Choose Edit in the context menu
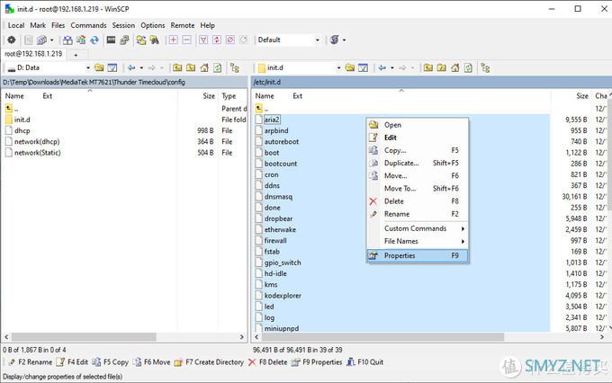Image resolution: width=612 pixels, height=383 pixels. (x=418, y=138)
